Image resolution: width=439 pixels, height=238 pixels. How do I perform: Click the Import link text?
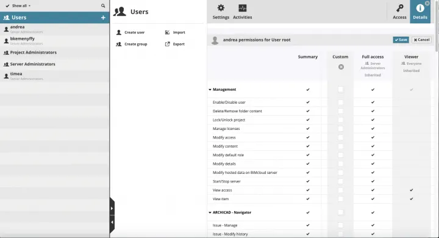click(x=179, y=32)
